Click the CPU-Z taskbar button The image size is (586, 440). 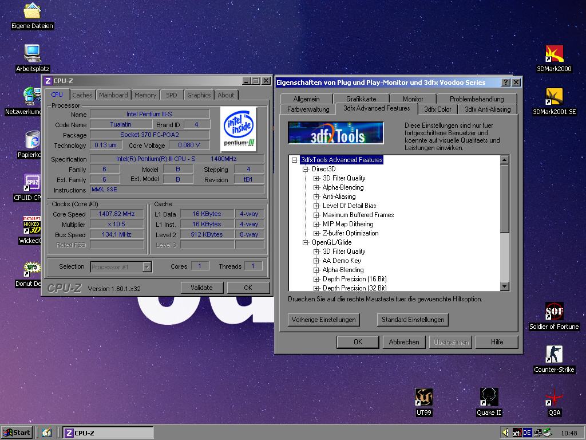click(108, 433)
